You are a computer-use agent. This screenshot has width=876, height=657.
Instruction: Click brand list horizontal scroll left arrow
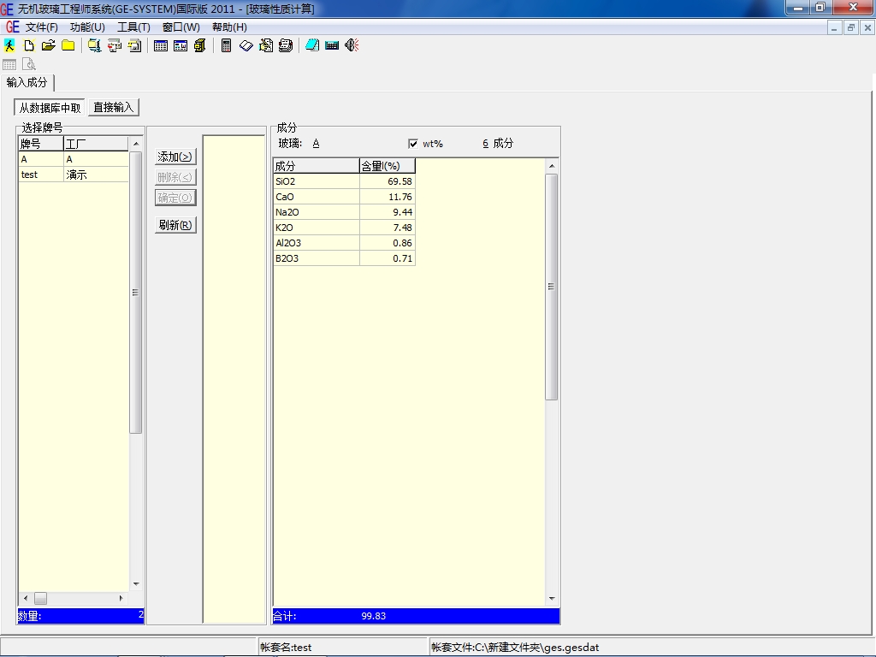click(26, 598)
